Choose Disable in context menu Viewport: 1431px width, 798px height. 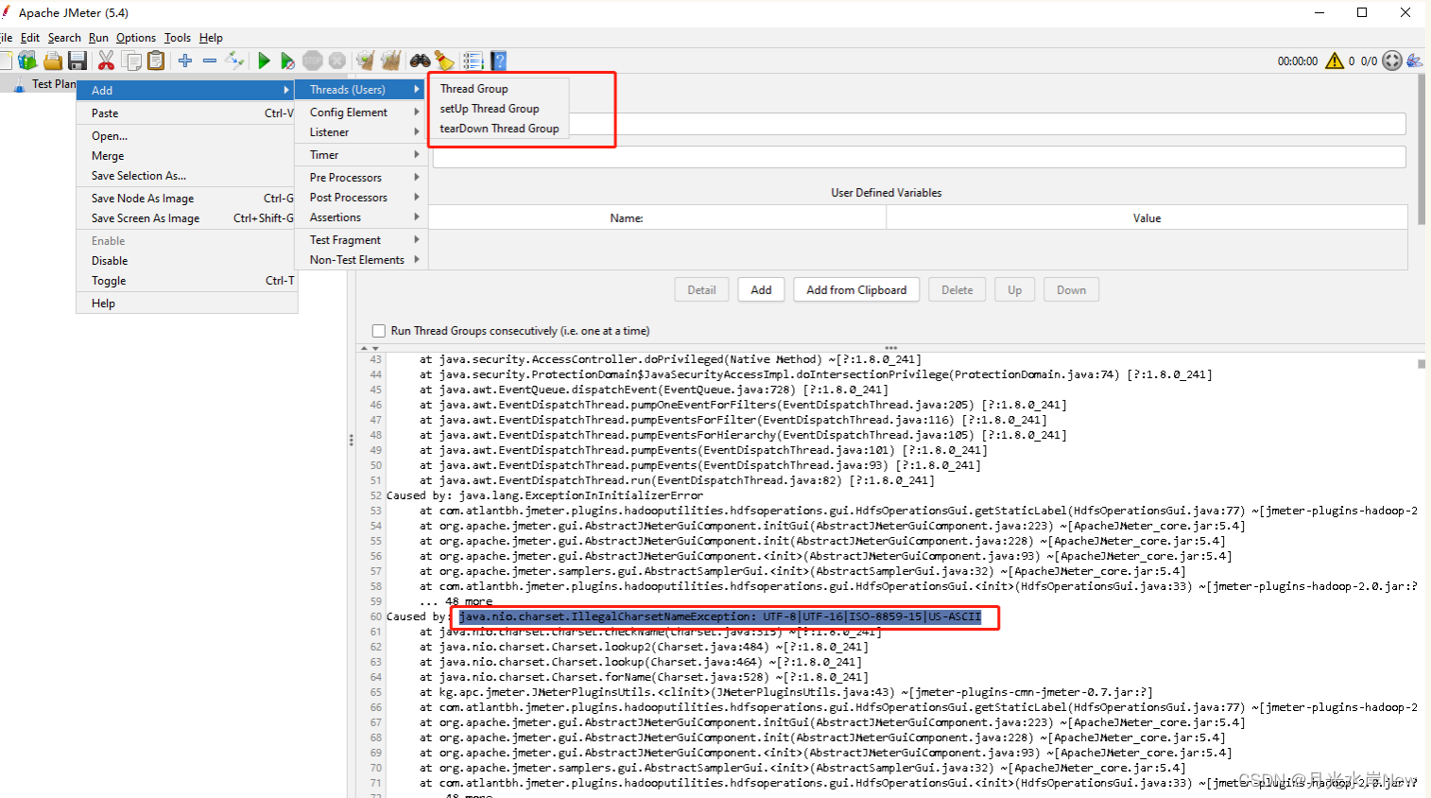[x=187, y=261]
